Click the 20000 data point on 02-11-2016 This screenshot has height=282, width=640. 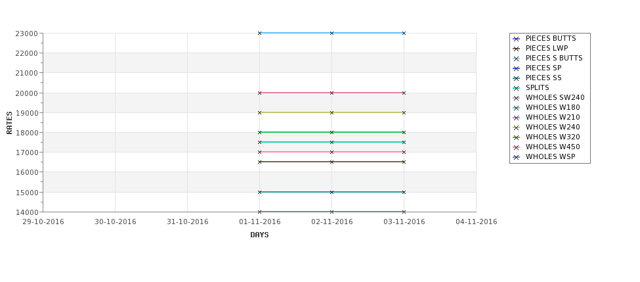click(x=332, y=93)
